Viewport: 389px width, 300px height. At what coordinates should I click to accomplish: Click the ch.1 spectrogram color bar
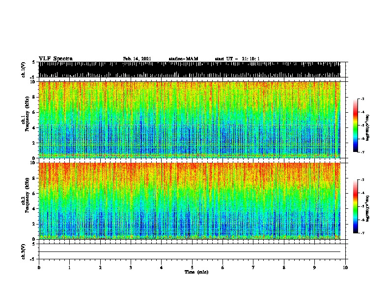click(356, 125)
